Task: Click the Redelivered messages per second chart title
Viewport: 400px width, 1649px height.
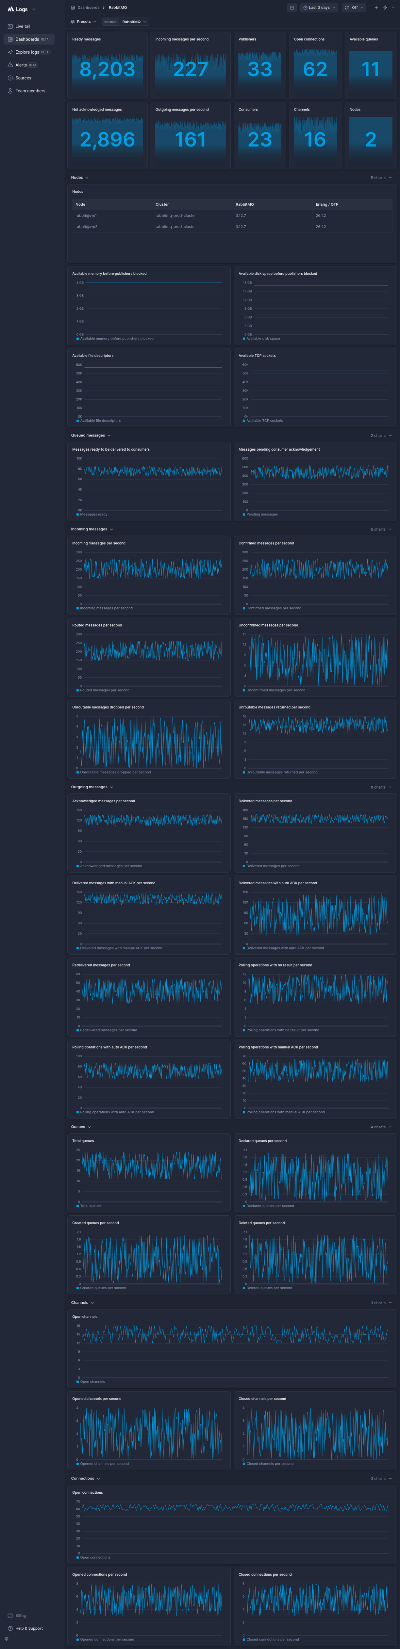Action: click(101, 965)
